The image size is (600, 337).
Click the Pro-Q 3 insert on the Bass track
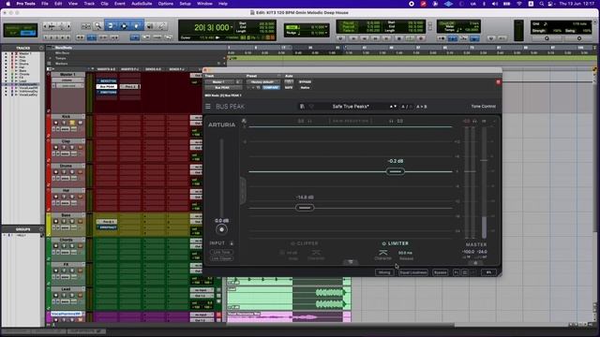click(x=107, y=222)
